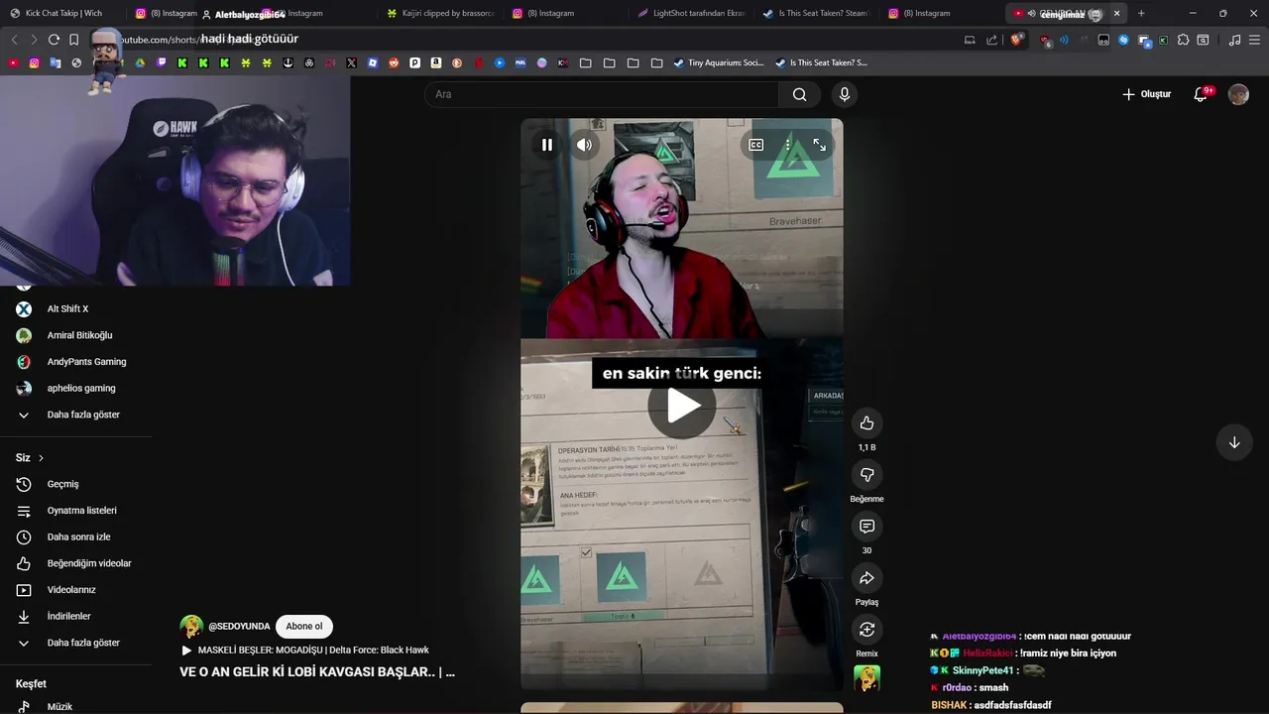
Task: Go forward in the browser
Action: click(34, 40)
